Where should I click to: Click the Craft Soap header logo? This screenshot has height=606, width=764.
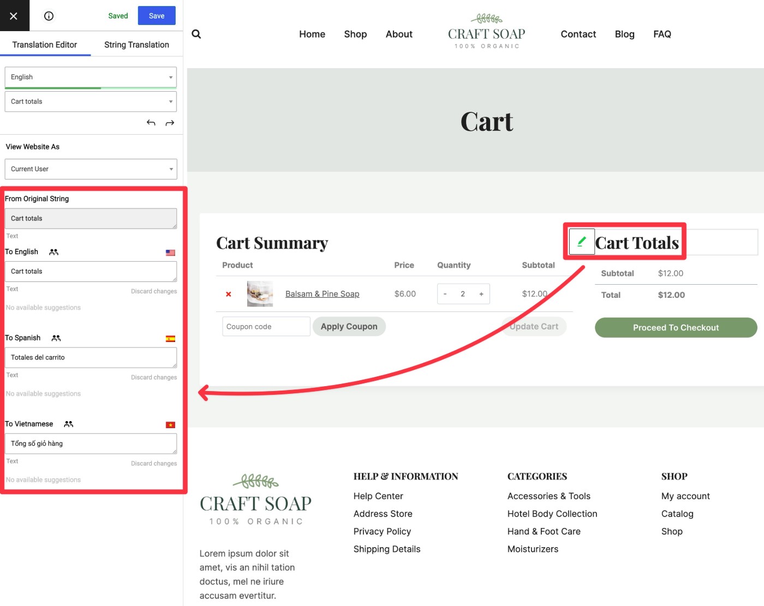coord(487,32)
